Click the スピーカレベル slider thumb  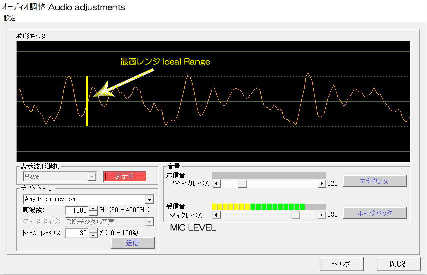tap(242, 183)
